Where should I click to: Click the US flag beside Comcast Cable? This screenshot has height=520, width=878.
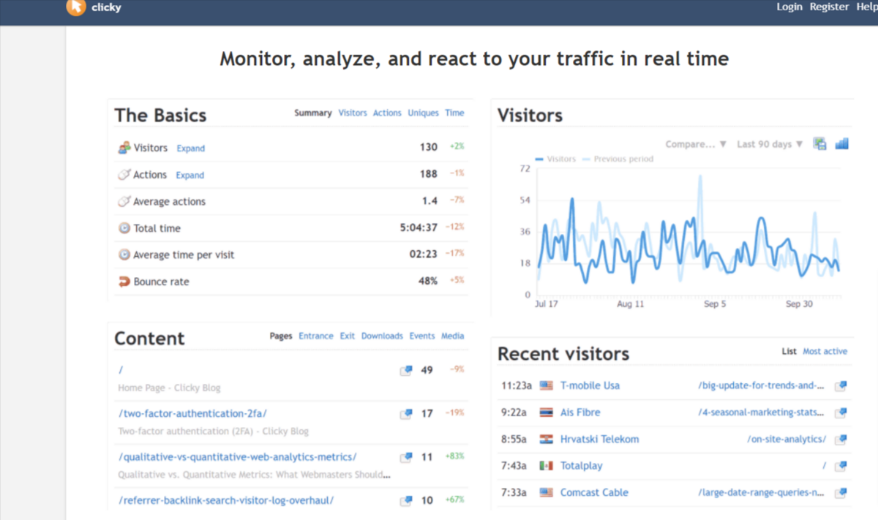546,493
